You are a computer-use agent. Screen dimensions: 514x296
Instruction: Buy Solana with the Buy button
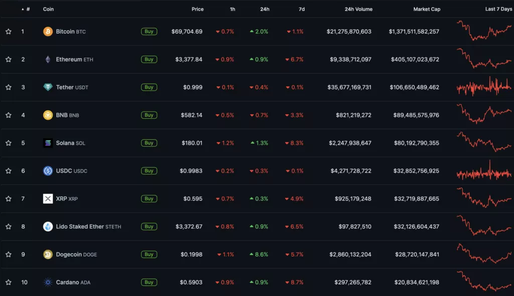coord(149,143)
